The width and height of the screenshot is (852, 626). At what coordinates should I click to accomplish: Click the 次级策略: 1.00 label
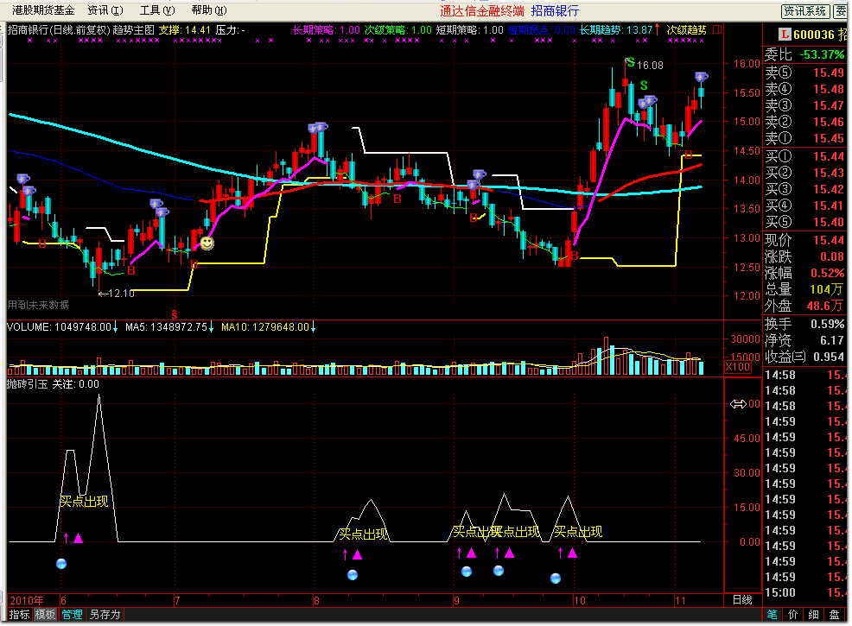(x=397, y=30)
